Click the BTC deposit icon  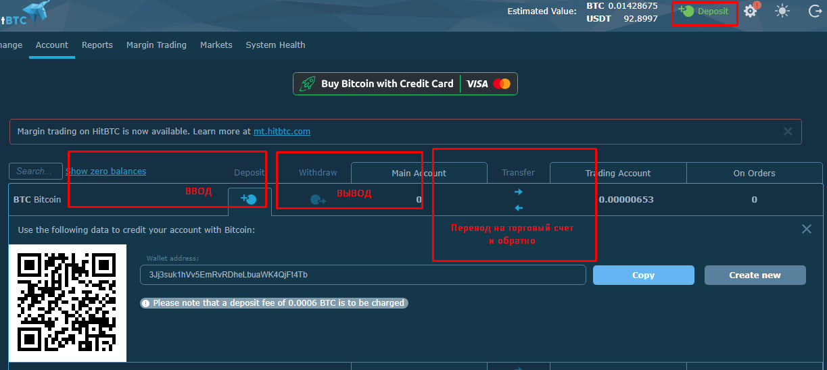pos(249,199)
